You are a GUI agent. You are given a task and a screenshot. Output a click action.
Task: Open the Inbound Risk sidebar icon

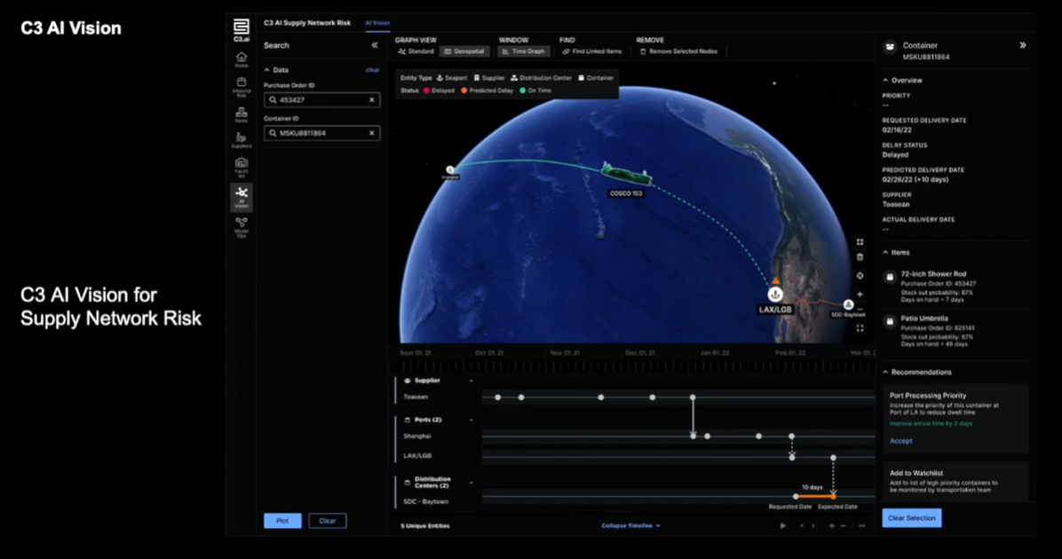241,85
